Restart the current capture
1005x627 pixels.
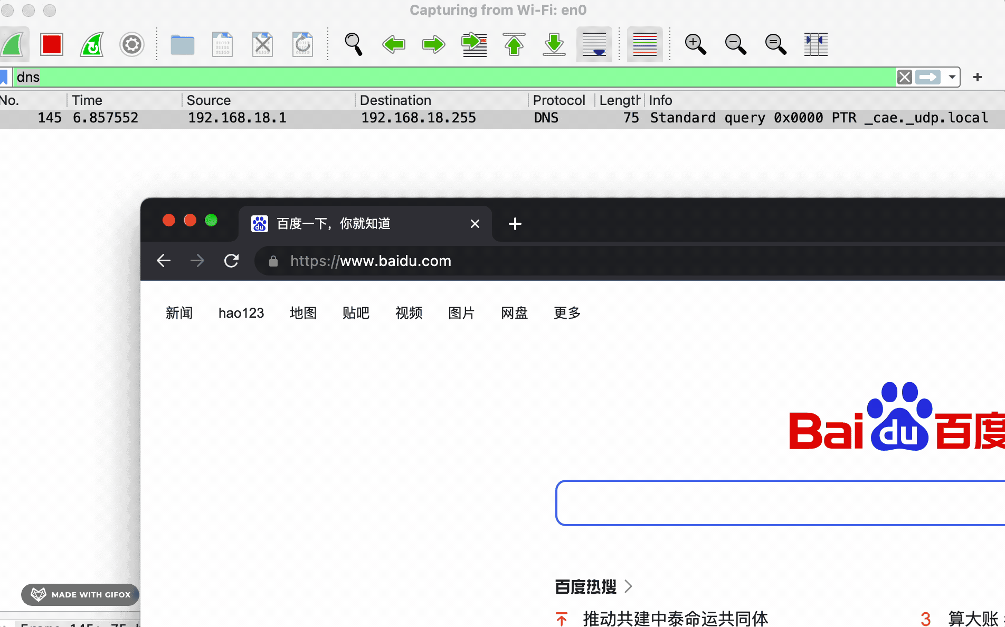pyautogui.click(x=92, y=44)
